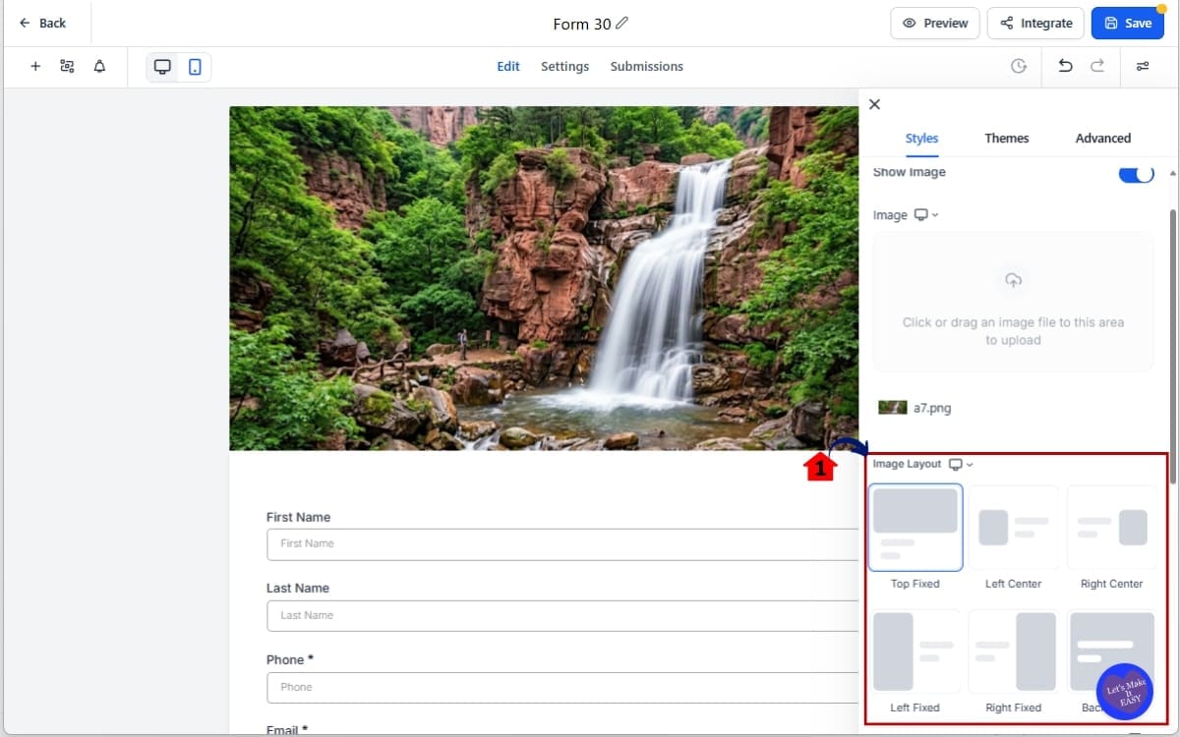Image resolution: width=1180 pixels, height=737 pixels.
Task: Click the Integrate button
Action: click(x=1035, y=23)
